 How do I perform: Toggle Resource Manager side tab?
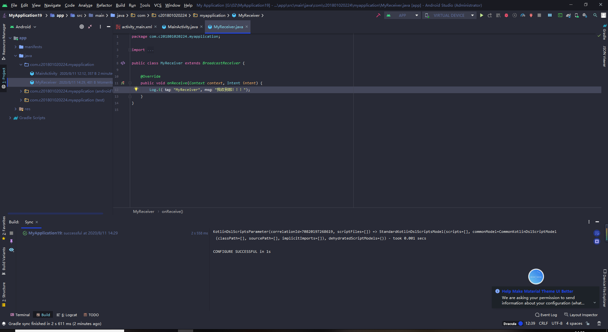(3, 42)
